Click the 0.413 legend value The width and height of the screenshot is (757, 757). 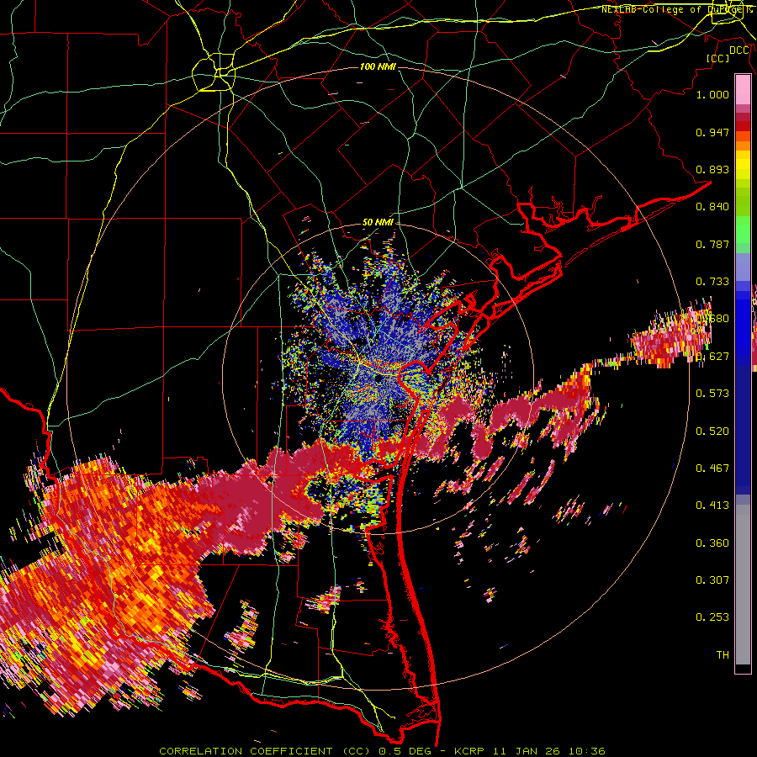712,506
